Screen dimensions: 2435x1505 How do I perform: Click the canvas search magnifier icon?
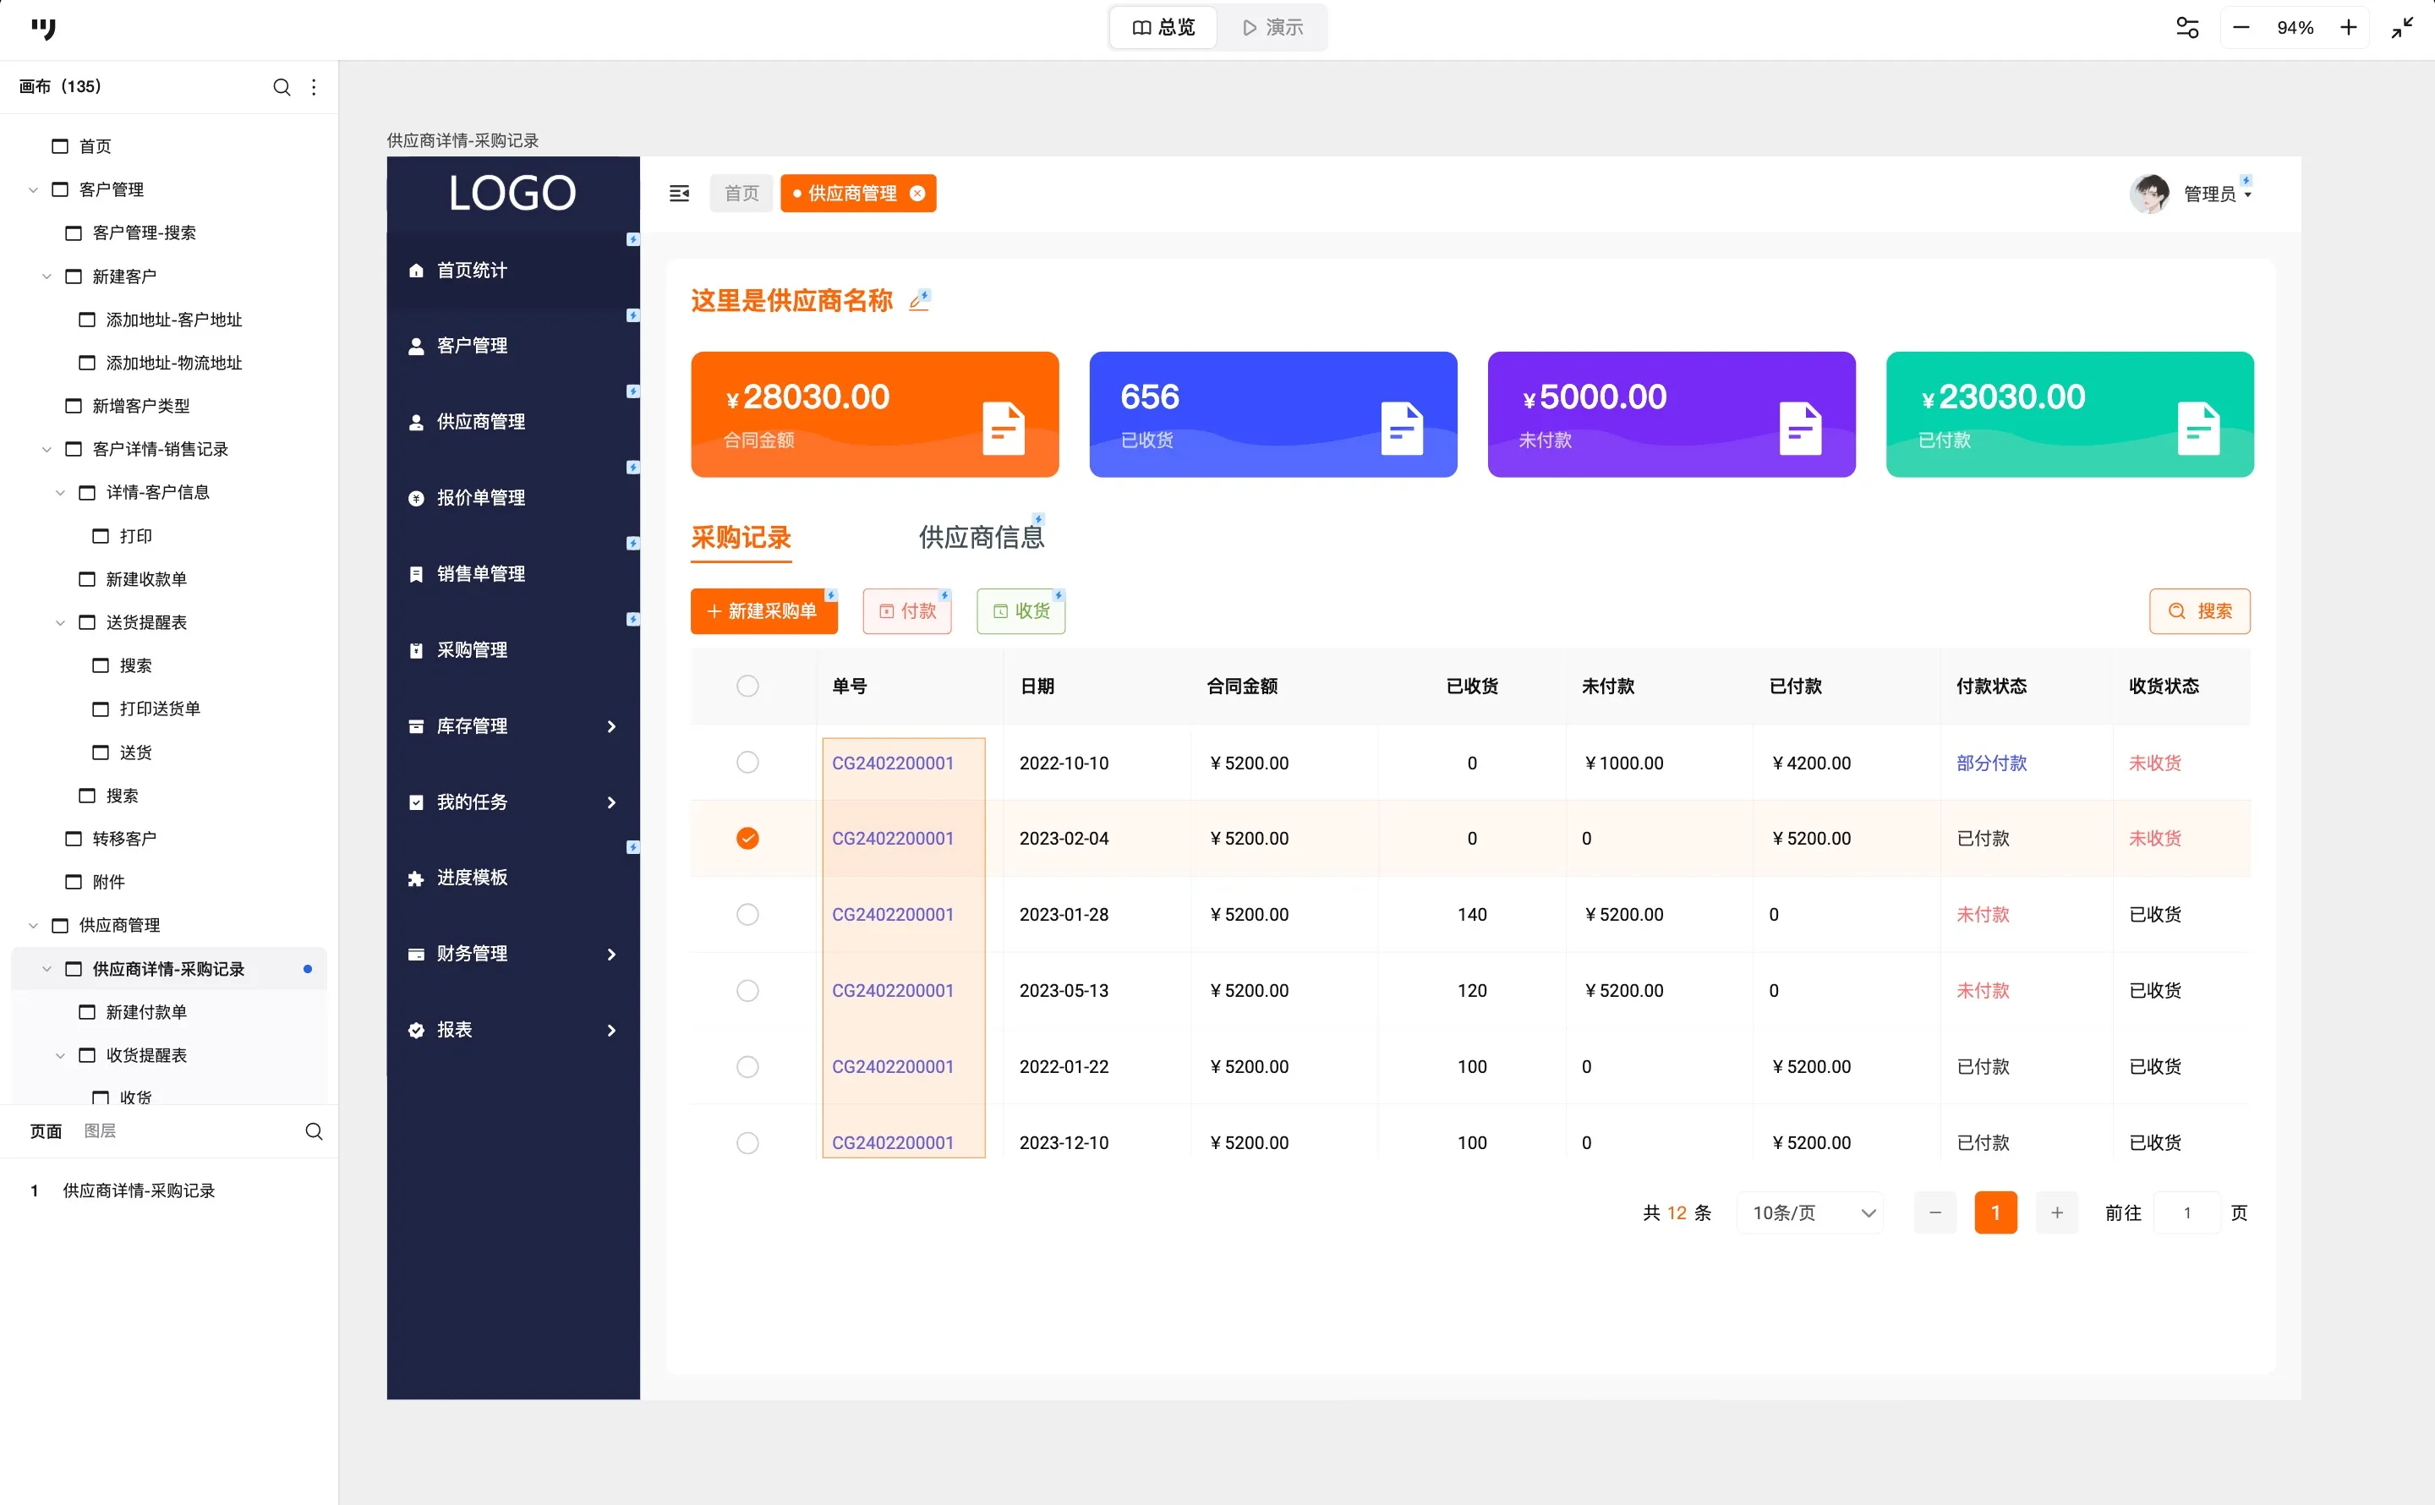click(282, 88)
